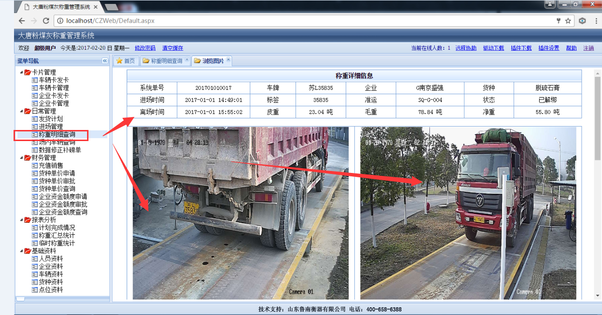
Task: Collapse the 财务管理 tree node arrow
Action: pos(21,157)
